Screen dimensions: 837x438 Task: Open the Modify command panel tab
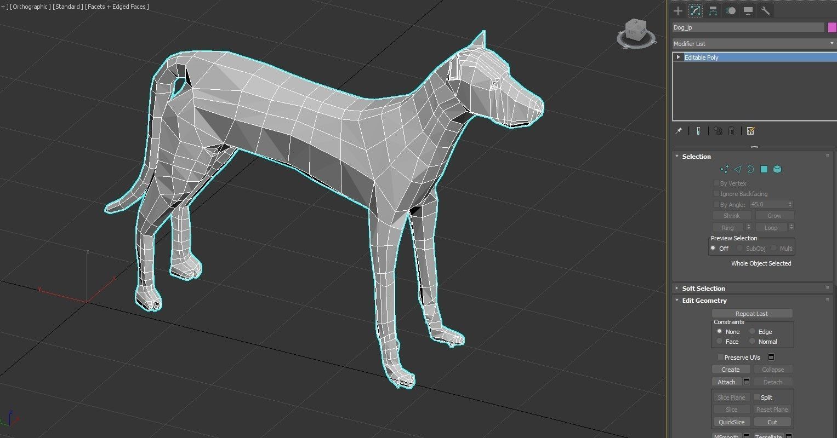(696, 11)
